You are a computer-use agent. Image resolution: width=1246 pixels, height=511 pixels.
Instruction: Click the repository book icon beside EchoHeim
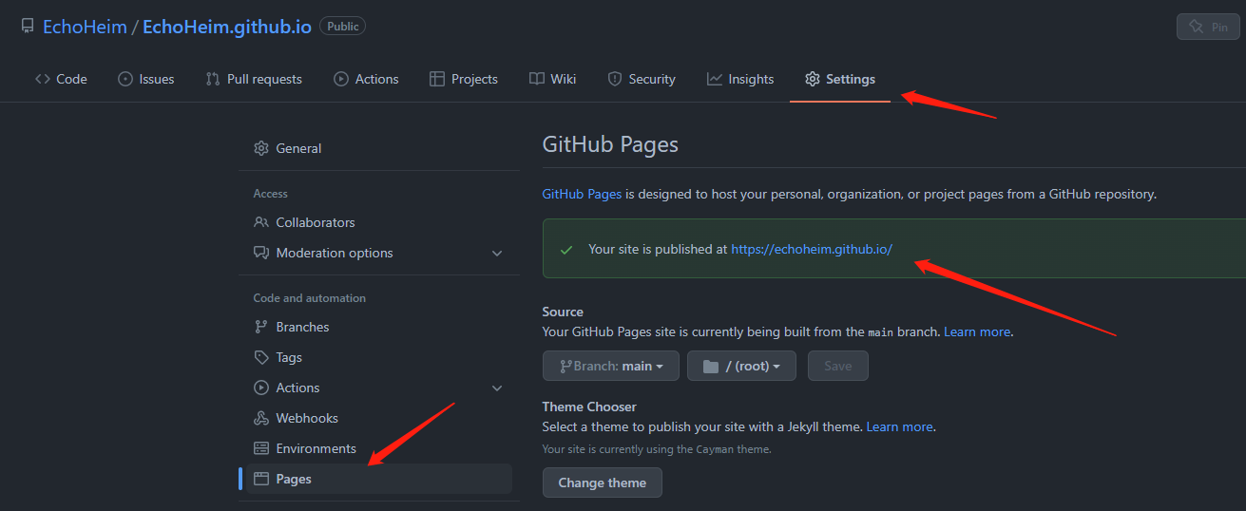click(x=28, y=27)
